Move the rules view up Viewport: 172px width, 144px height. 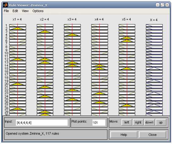click(161, 122)
